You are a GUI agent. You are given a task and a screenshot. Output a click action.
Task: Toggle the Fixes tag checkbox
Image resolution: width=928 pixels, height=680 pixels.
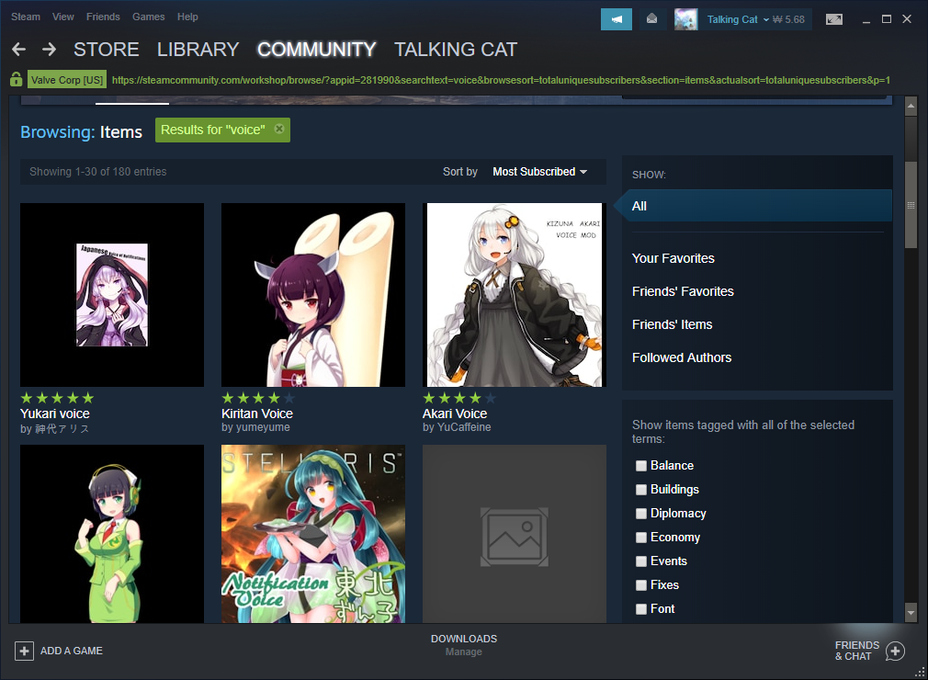(x=641, y=585)
